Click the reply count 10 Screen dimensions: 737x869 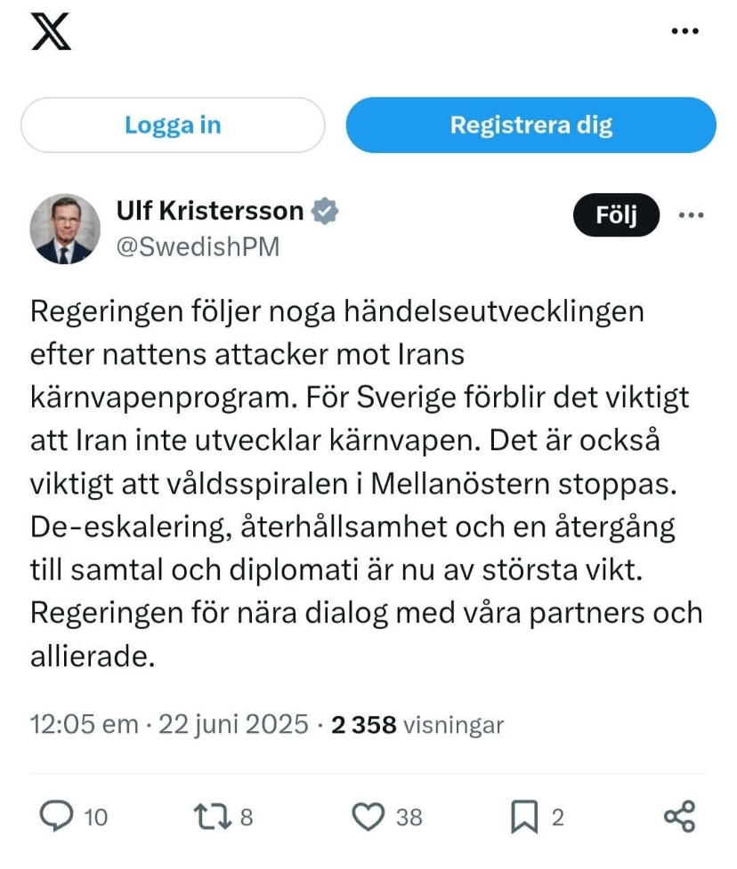click(x=95, y=817)
